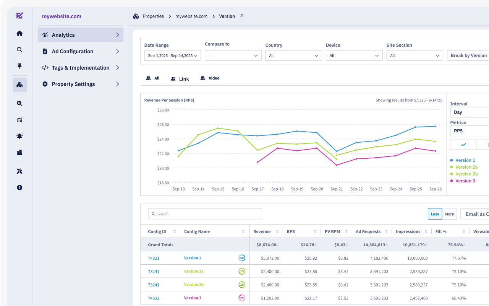Viewport: 489px width, 306px height.
Task: Select the All audience tab
Action: [x=153, y=78]
